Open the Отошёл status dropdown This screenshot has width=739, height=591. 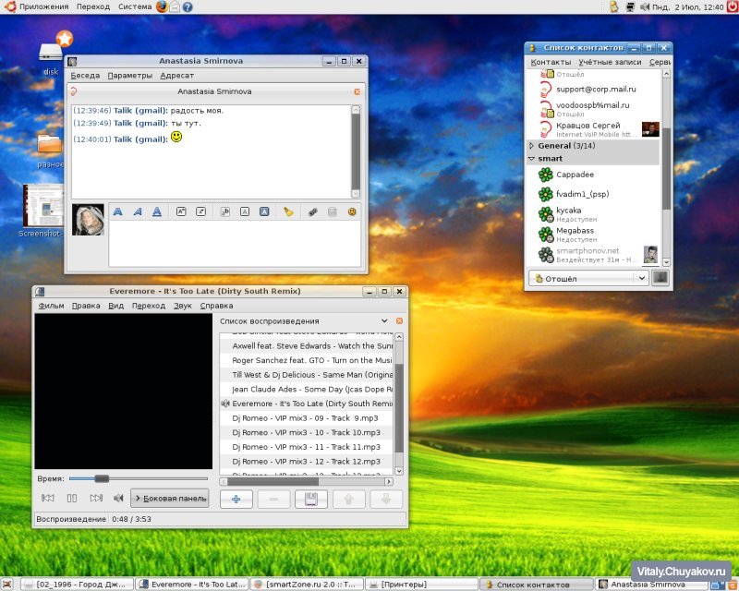[588, 279]
